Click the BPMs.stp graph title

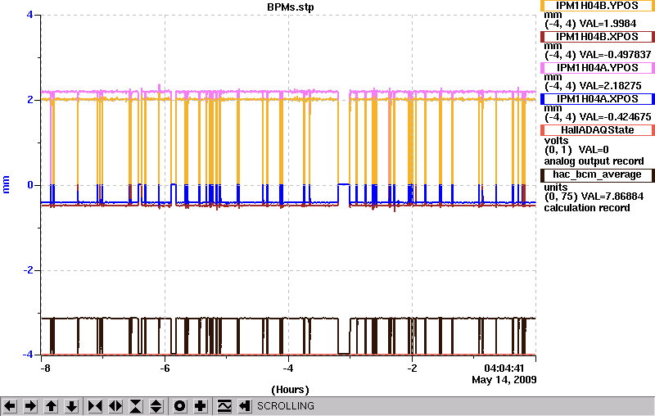(291, 7)
